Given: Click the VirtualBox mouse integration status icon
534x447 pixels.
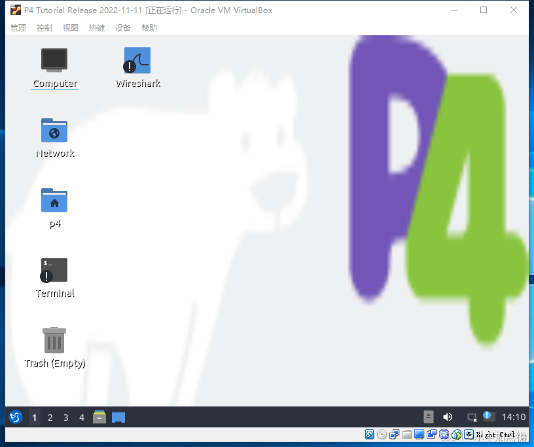Looking at the screenshot, I should pyautogui.click(x=456, y=435).
